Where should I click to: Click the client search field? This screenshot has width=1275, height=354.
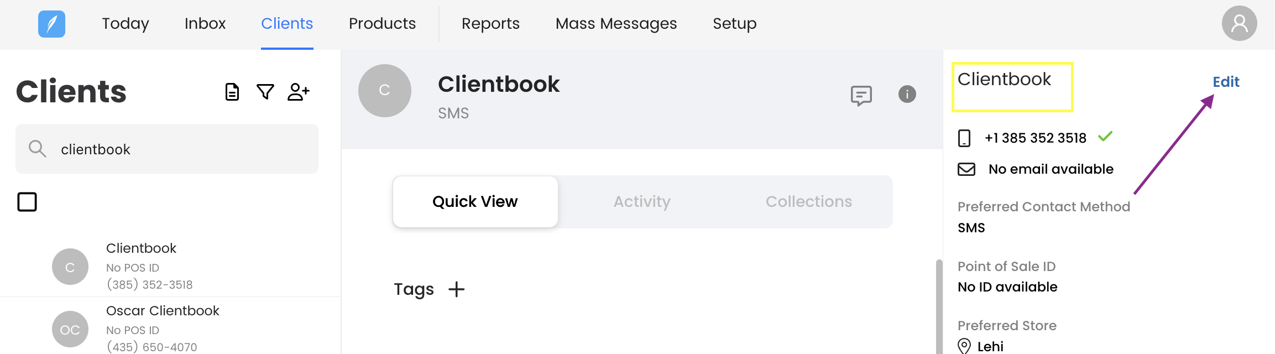coord(177,149)
